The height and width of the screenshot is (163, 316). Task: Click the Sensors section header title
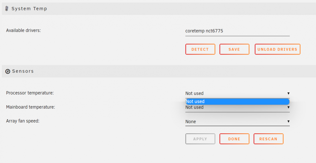23,71
